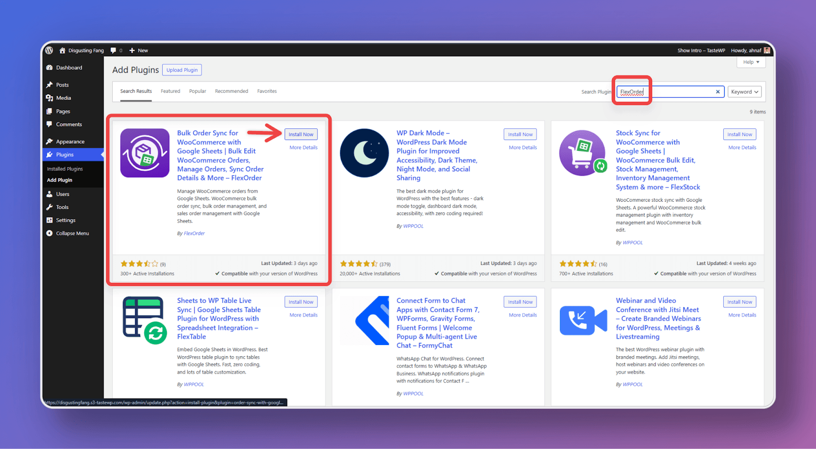Install the Stock Sync FlexStock plugin
This screenshot has height=449, width=816.
tap(739, 135)
